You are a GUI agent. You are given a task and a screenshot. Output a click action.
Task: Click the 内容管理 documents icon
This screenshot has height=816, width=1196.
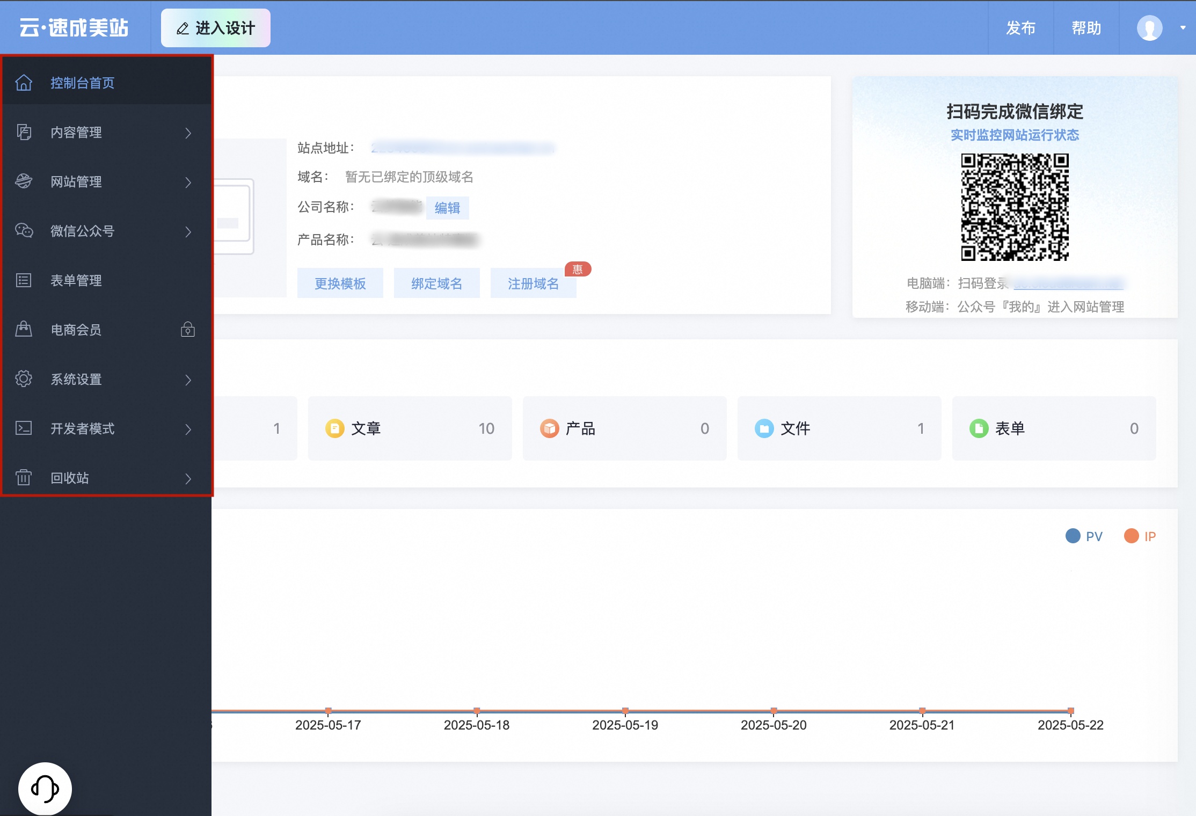[24, 132]
